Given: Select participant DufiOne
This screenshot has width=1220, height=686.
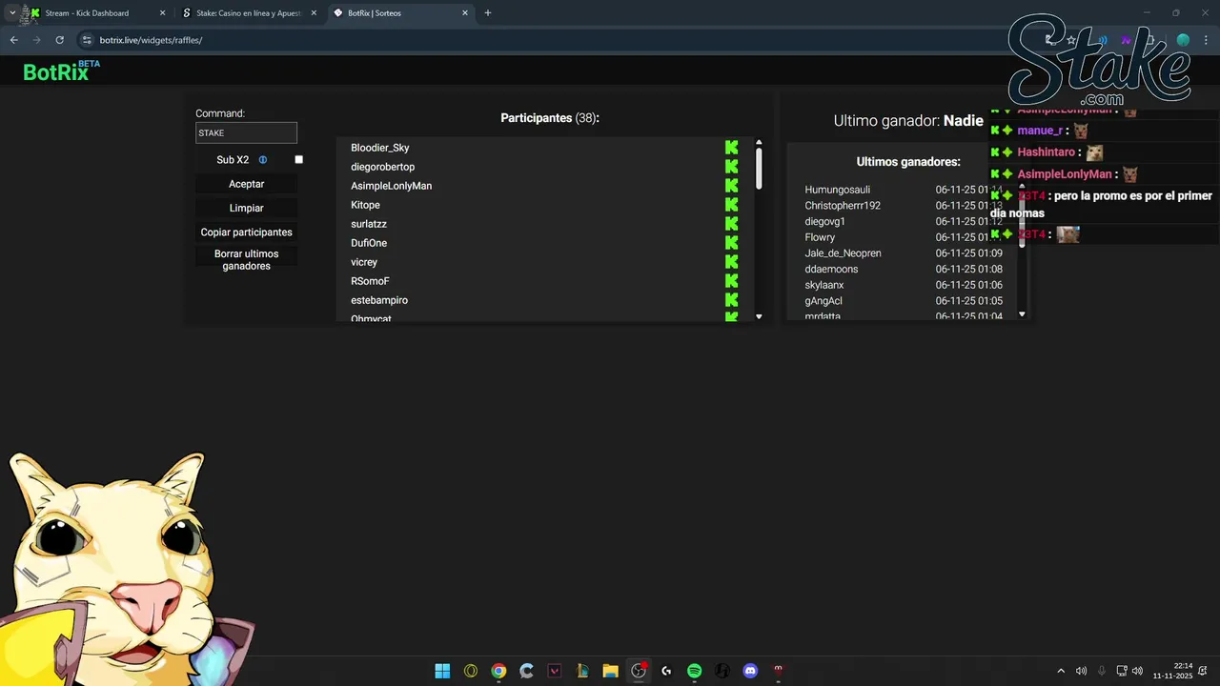Looking at the screenshot, I should pyautogui.click(x=369, y=243).
